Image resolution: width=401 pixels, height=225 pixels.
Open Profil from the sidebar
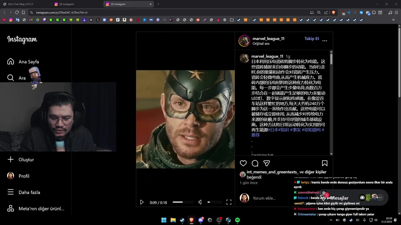pos(18,176)
